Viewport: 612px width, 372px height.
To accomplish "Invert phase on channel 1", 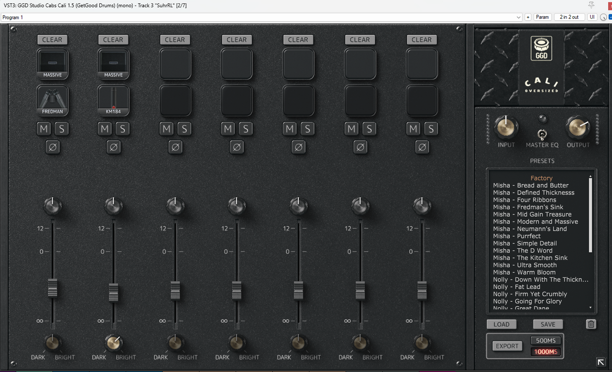I will pyautogui.click(x=53, y=147).
